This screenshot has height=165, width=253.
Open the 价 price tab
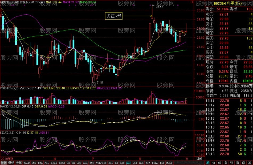point(214,163)
